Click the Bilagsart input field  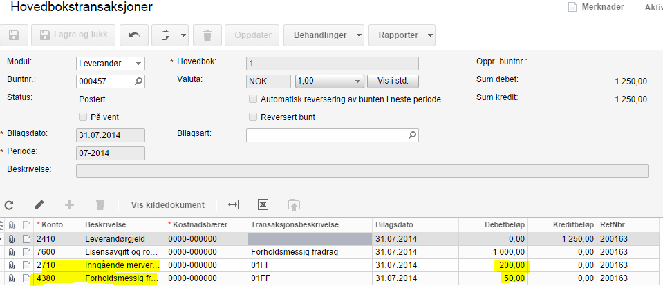point(327,135)
